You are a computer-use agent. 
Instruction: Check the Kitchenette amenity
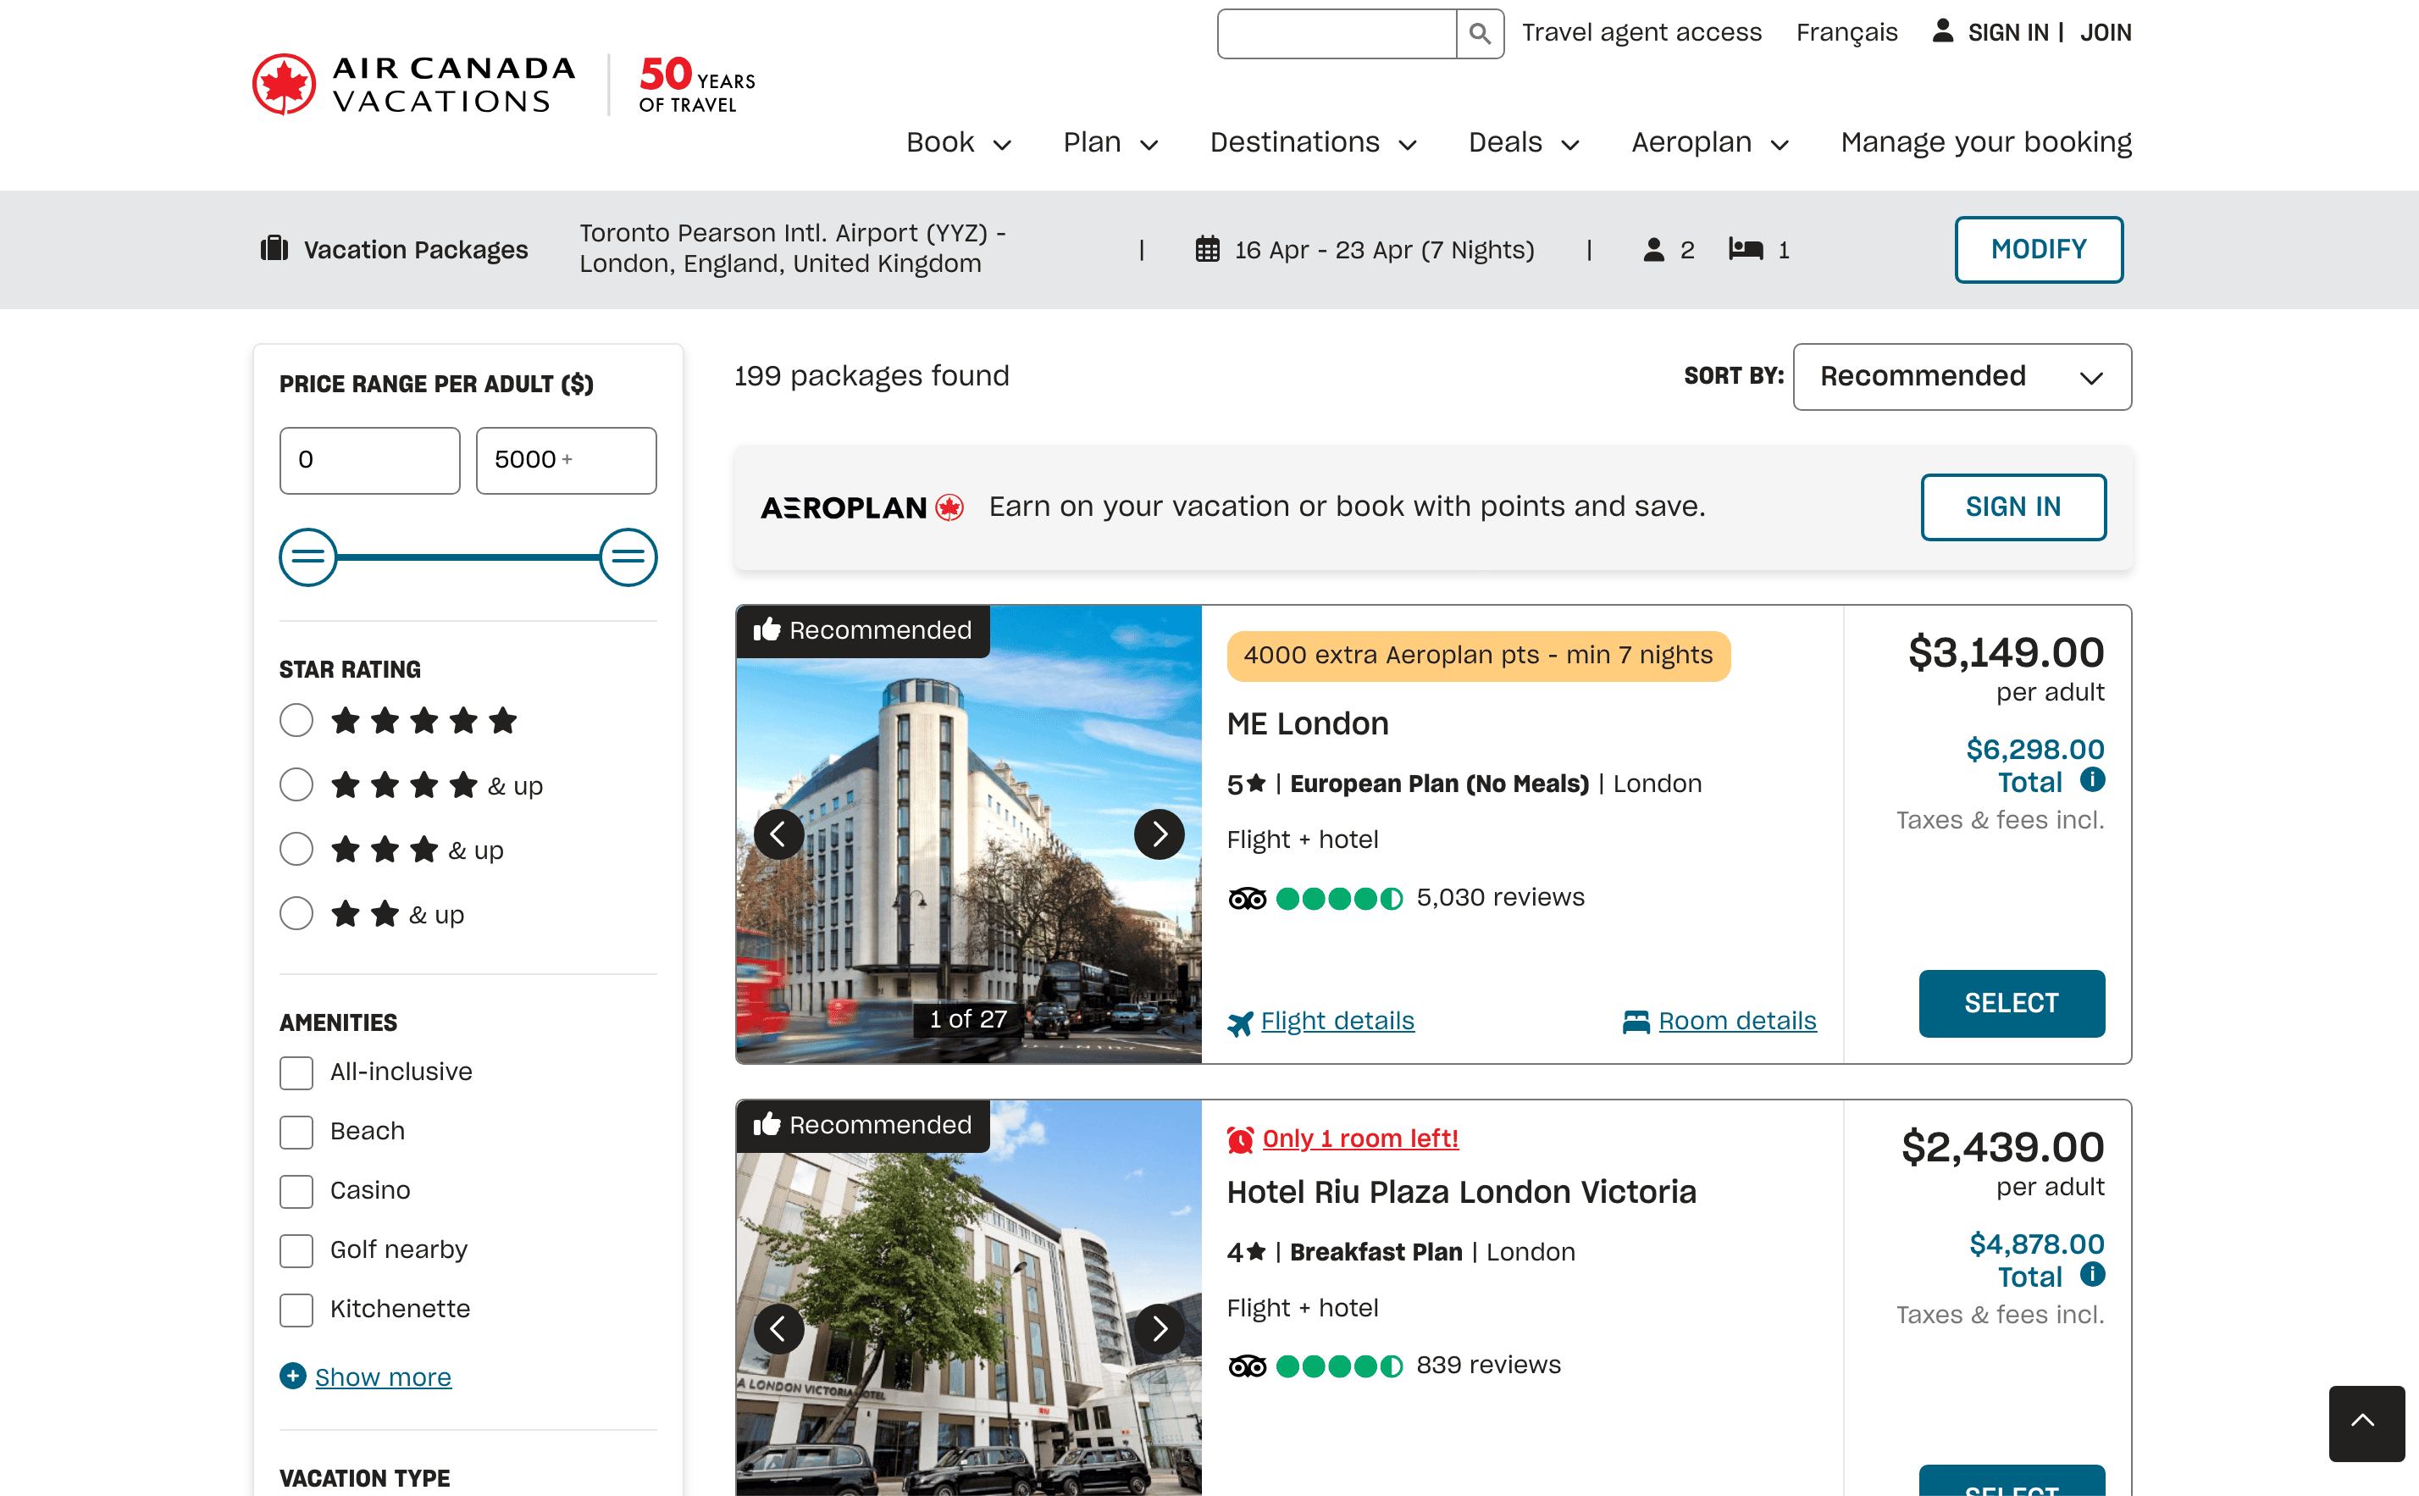click(x=296, y=1309)
